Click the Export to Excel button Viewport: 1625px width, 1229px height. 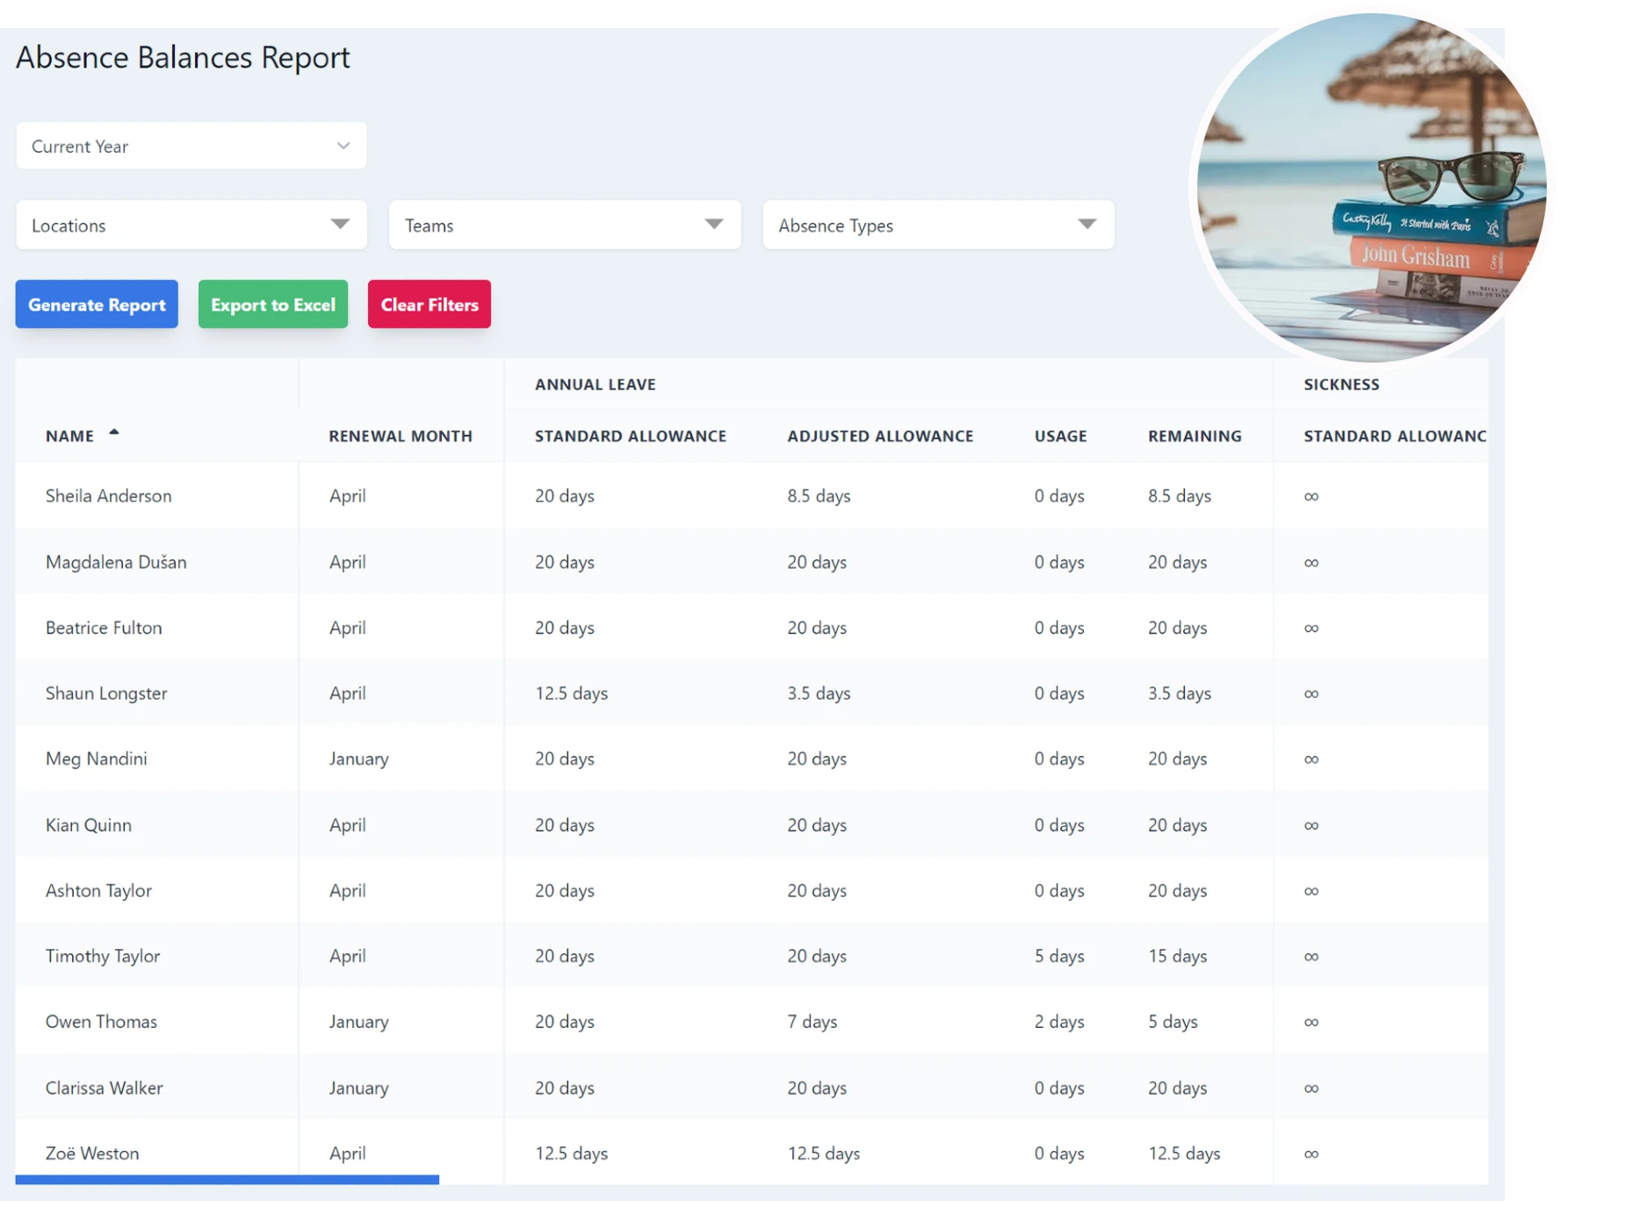point(272,304)
